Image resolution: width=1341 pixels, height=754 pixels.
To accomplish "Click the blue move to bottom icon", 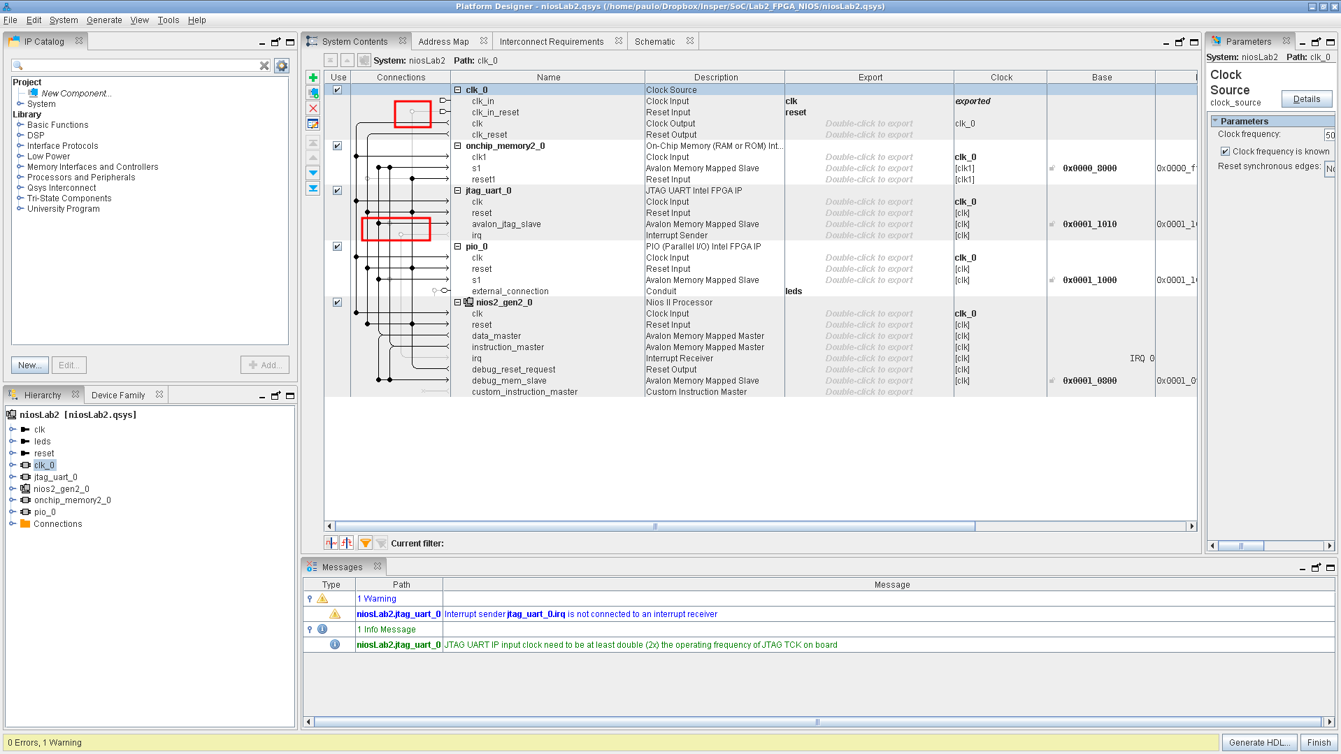I will click(x=313, y=189).
